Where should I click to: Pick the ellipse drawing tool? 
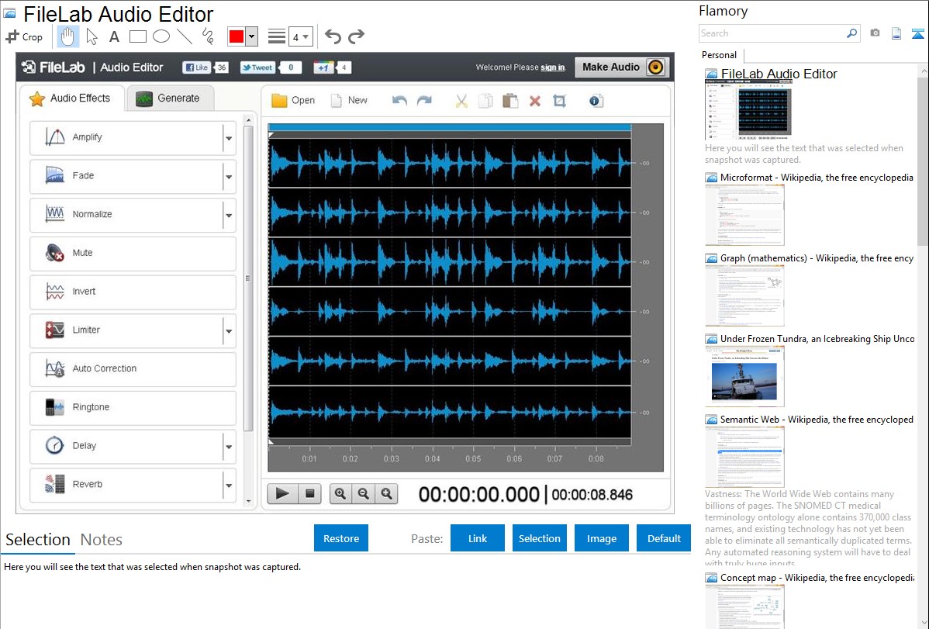(161, 36)
